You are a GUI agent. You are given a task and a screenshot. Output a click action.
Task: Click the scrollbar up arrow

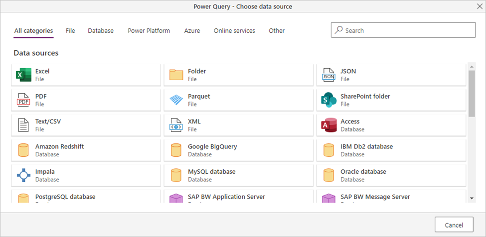click(472, 67)
